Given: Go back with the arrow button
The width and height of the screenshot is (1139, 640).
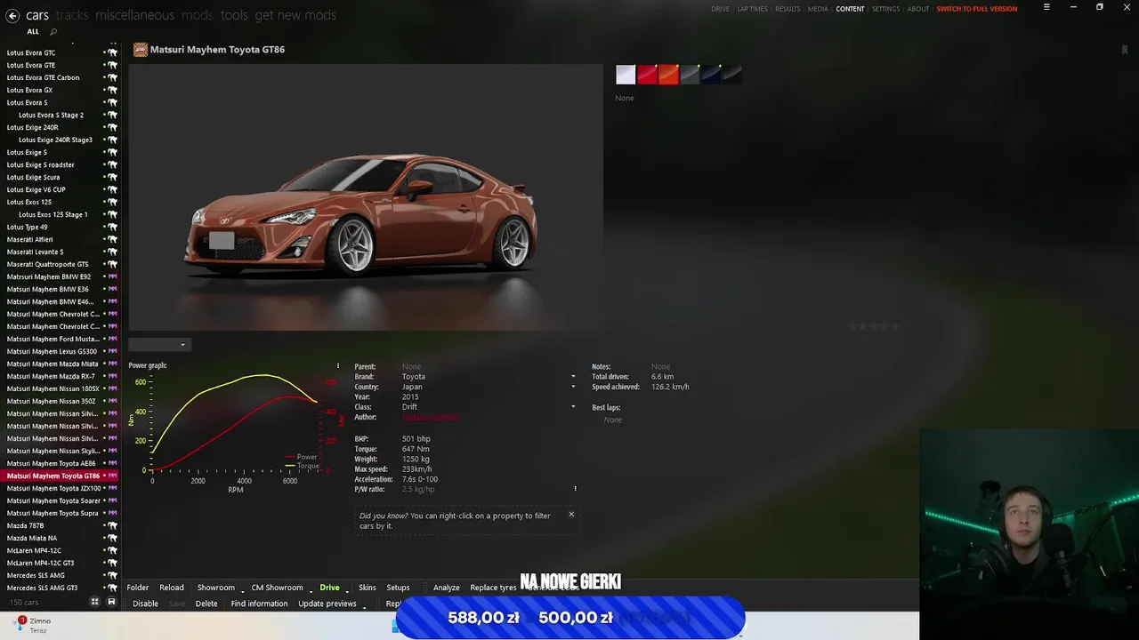Looking at the screenshot, I should (x=12, y=15).
